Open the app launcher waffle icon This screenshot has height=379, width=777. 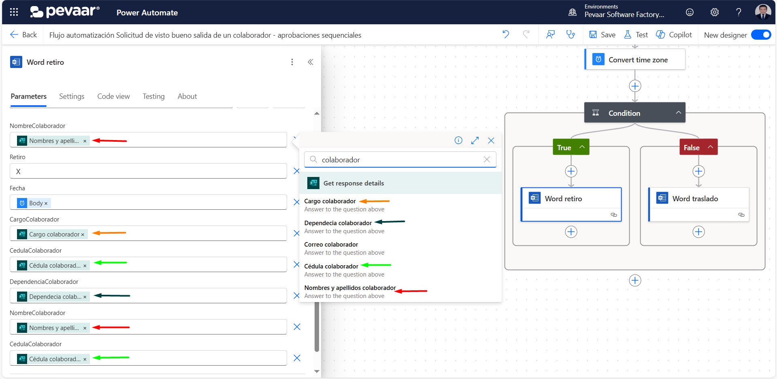pos(14,12)
